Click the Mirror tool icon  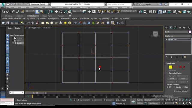tap(140, 12)
